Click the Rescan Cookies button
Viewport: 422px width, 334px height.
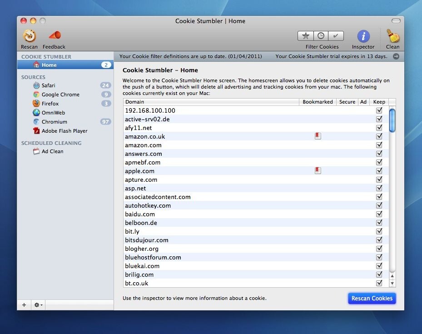click(372, 298)
